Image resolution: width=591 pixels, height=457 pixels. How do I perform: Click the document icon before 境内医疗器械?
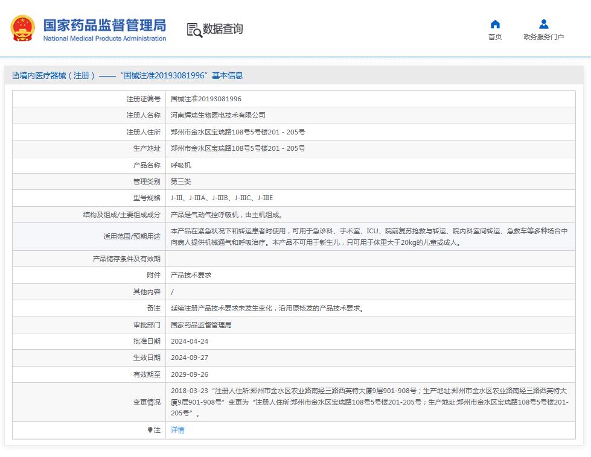(x=15, y=76)
